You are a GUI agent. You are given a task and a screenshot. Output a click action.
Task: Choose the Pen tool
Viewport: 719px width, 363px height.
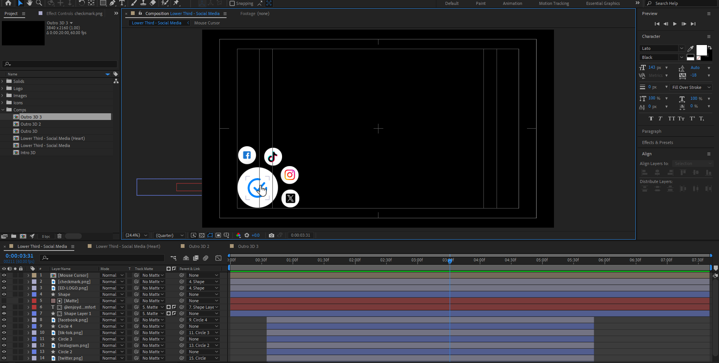pos(113,3)
